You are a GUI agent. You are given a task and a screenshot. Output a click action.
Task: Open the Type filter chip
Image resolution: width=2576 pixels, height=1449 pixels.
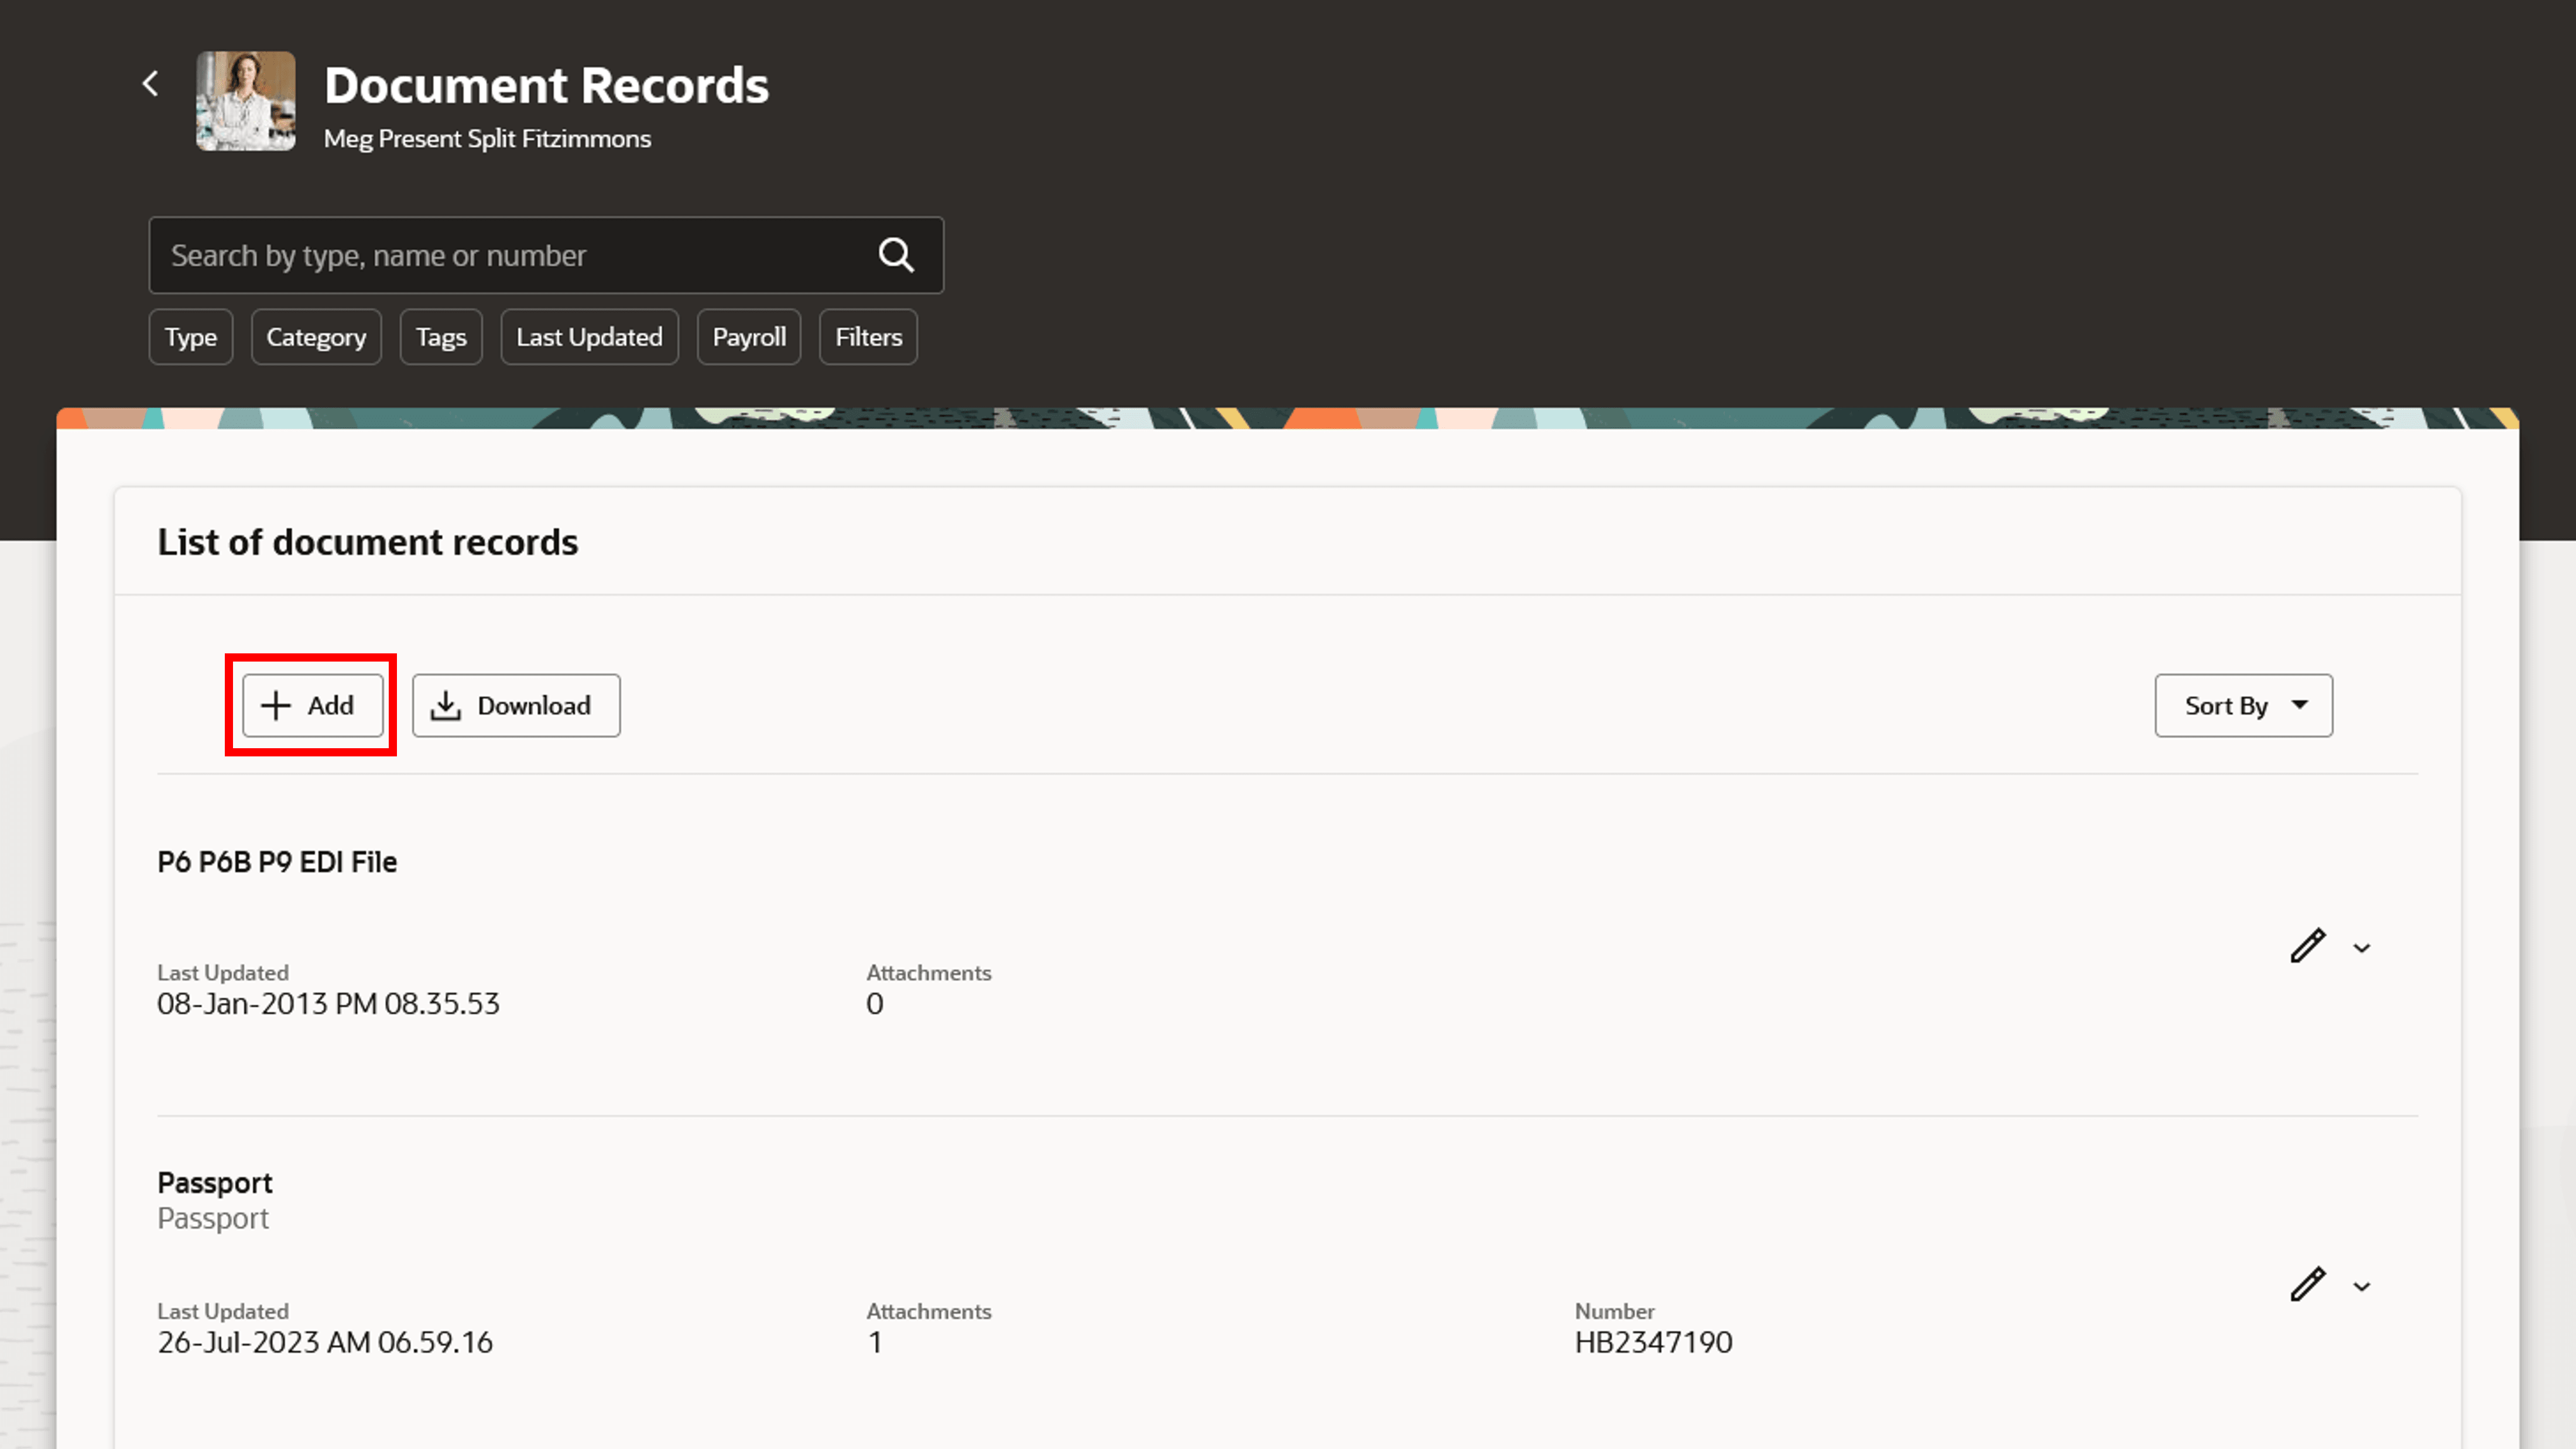(191, 337)
